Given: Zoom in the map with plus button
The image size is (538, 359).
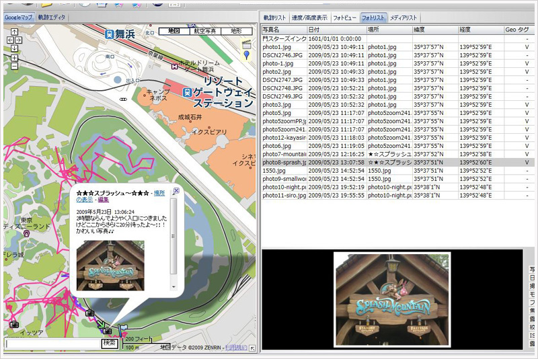Looking at the screenshot, I should coord(14,58).
